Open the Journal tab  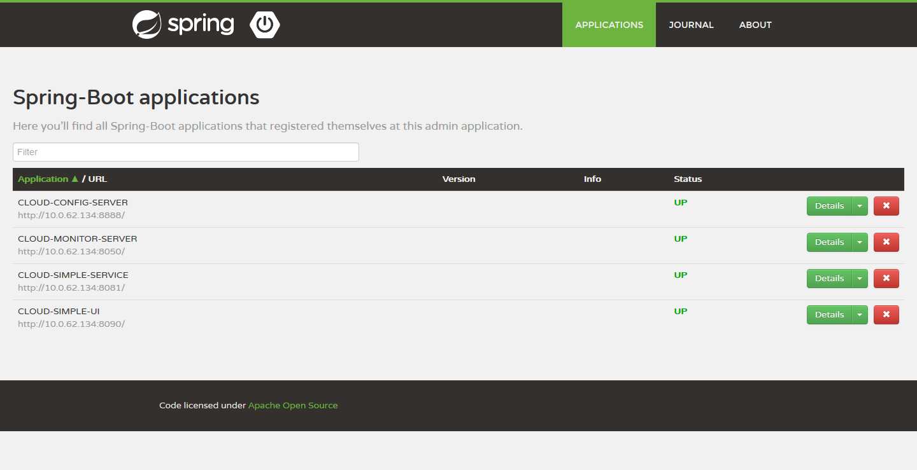(x=691, y=25)
